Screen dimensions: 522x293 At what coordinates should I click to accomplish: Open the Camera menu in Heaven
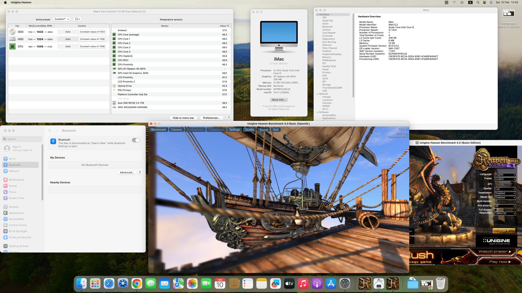click(176, 130)
